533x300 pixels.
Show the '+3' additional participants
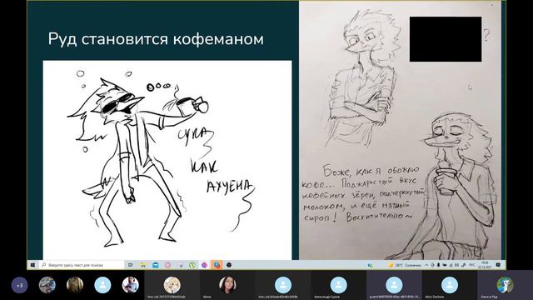tap(19, 285)
